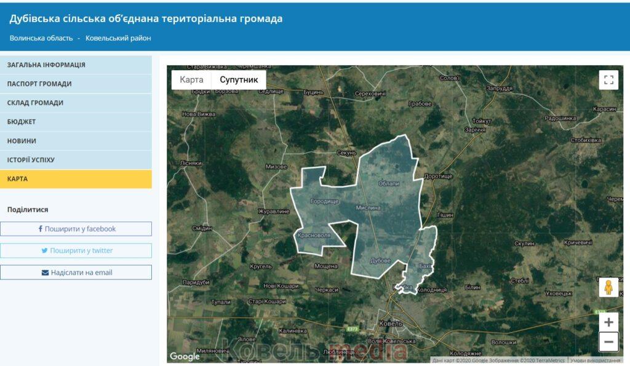
Task: Click the Секунь label on map
Action: 346,153
